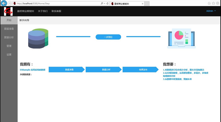Viewport: 221px width, 122px height.
Task: Select 数据准备 in the sidebar
Action: 9,29
